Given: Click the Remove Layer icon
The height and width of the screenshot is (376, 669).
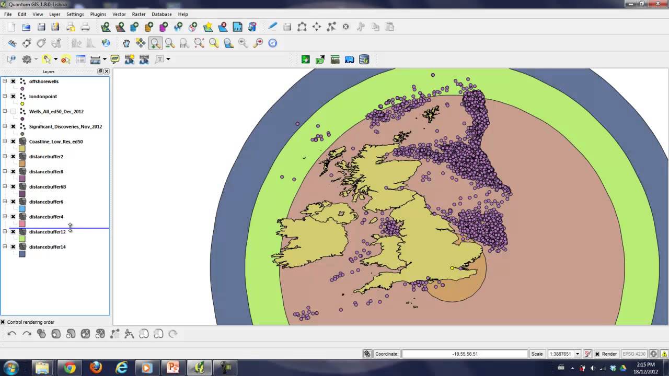Looking at the screenshot, I should [223, 27].
